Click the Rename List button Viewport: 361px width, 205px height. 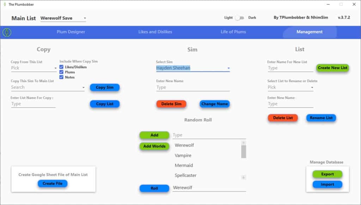click(x=321, y=118)
